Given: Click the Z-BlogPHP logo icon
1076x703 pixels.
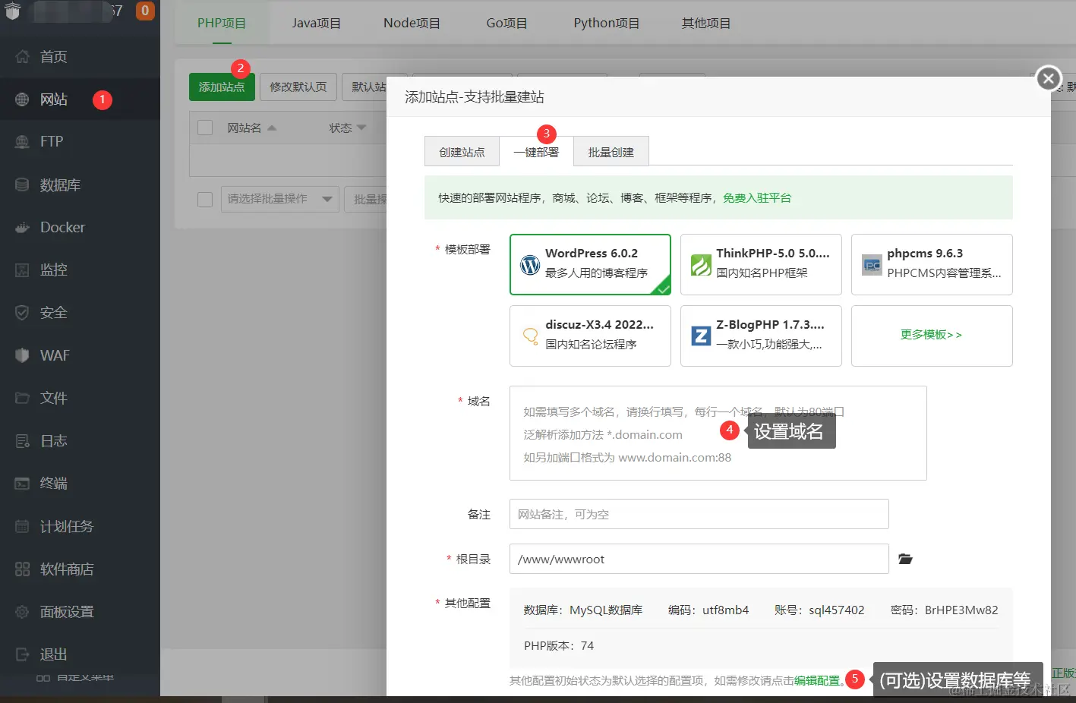Looking at the screenshot, I should coord(701,336).
